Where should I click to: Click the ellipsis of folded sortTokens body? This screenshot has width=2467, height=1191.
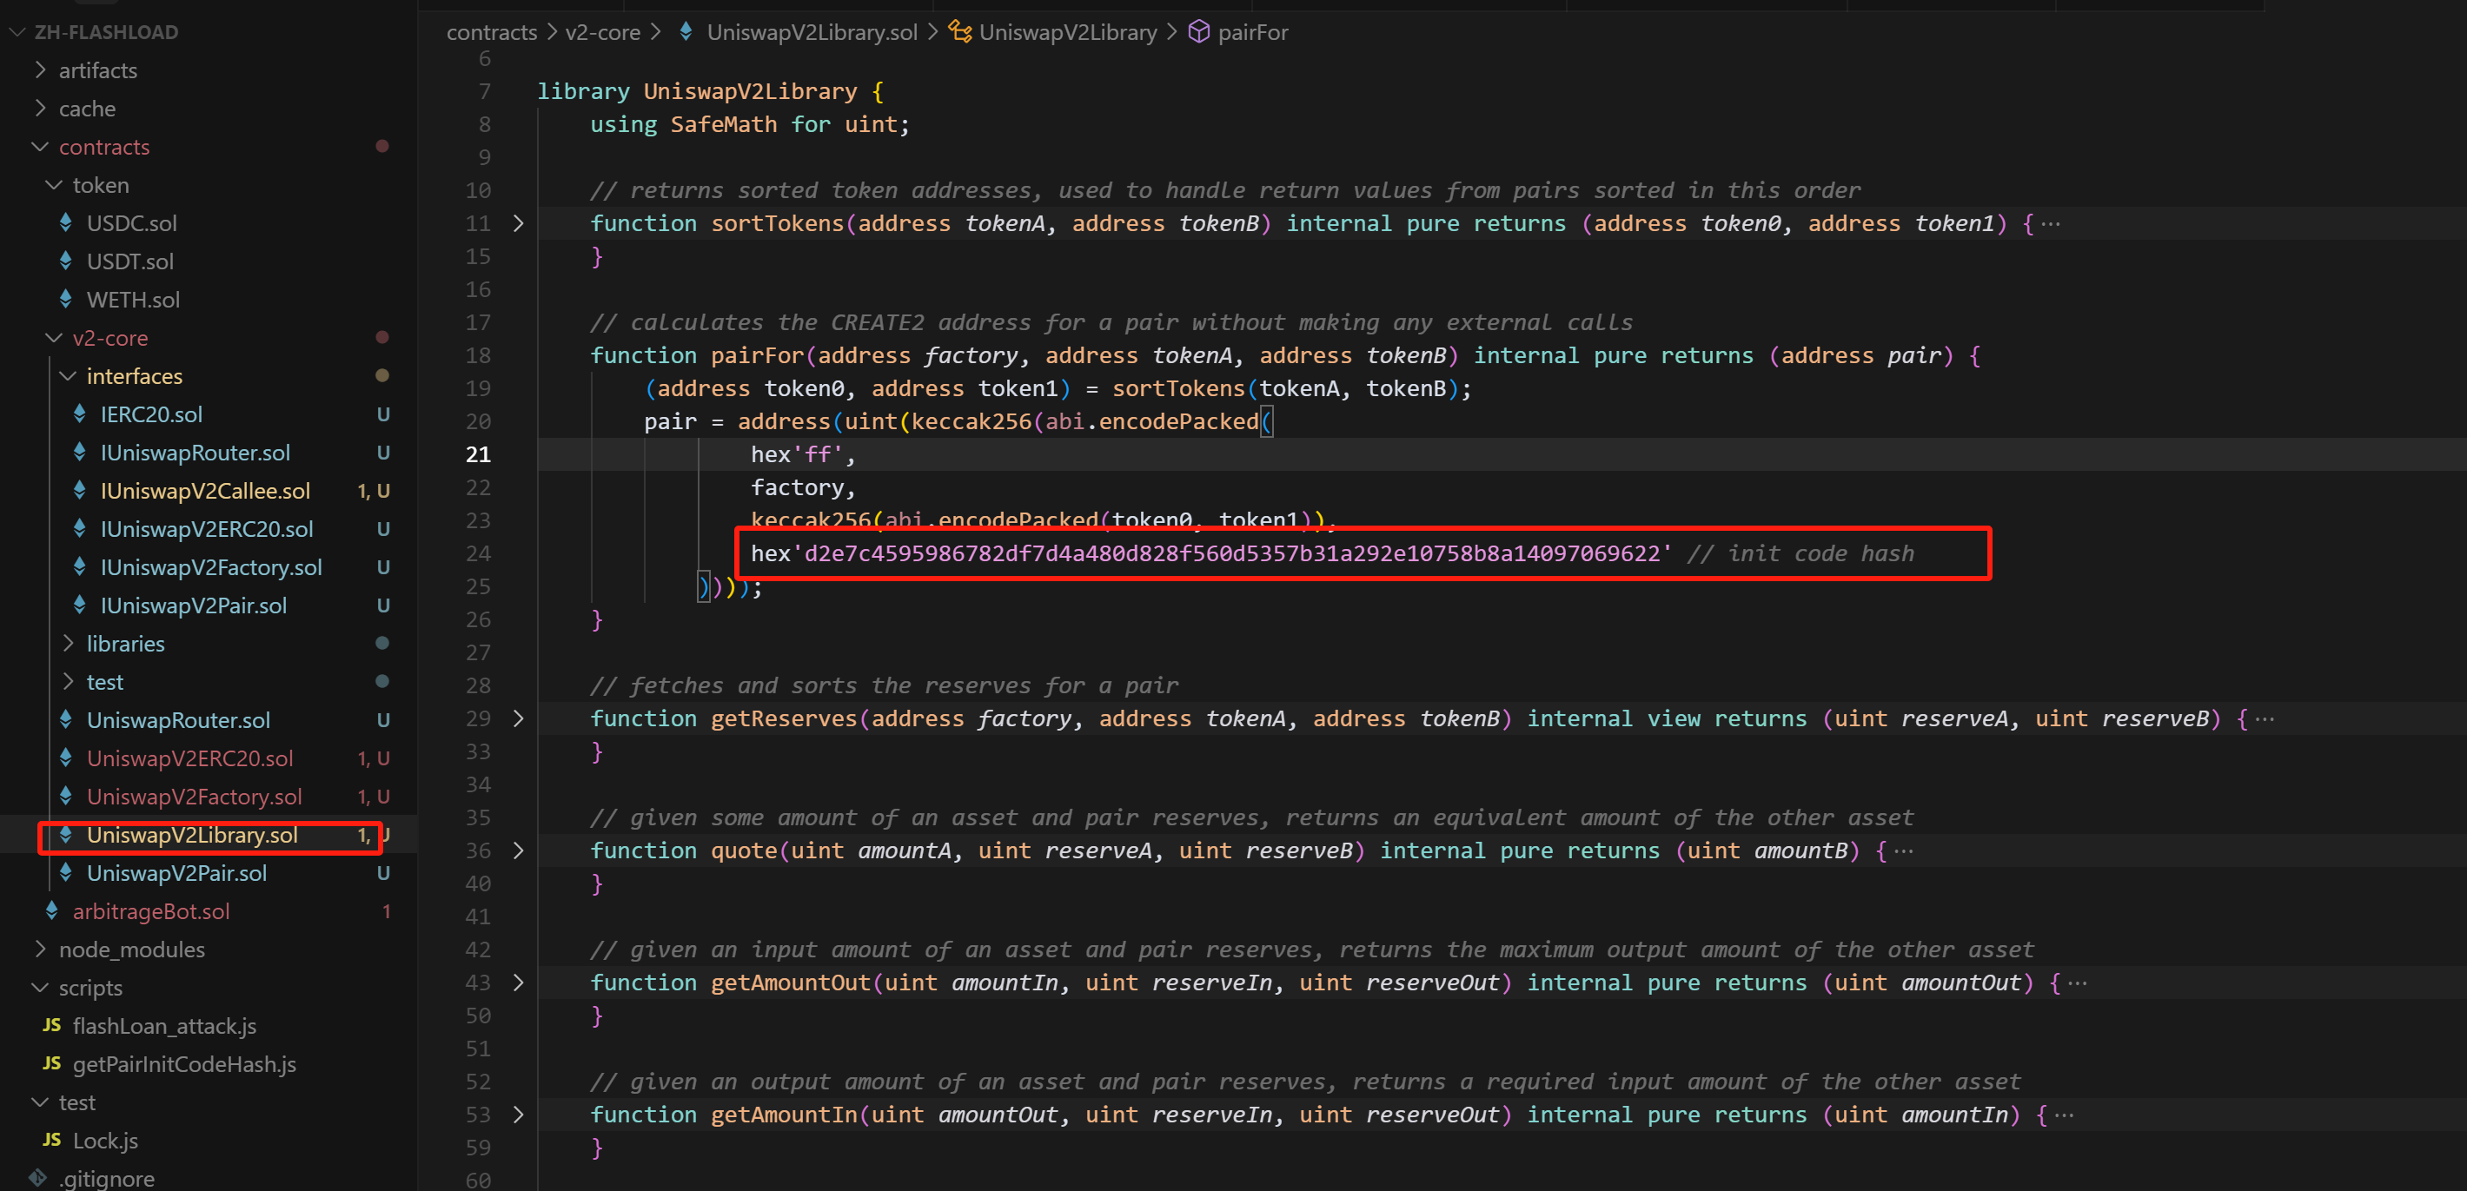click(x=2051, y=223)
